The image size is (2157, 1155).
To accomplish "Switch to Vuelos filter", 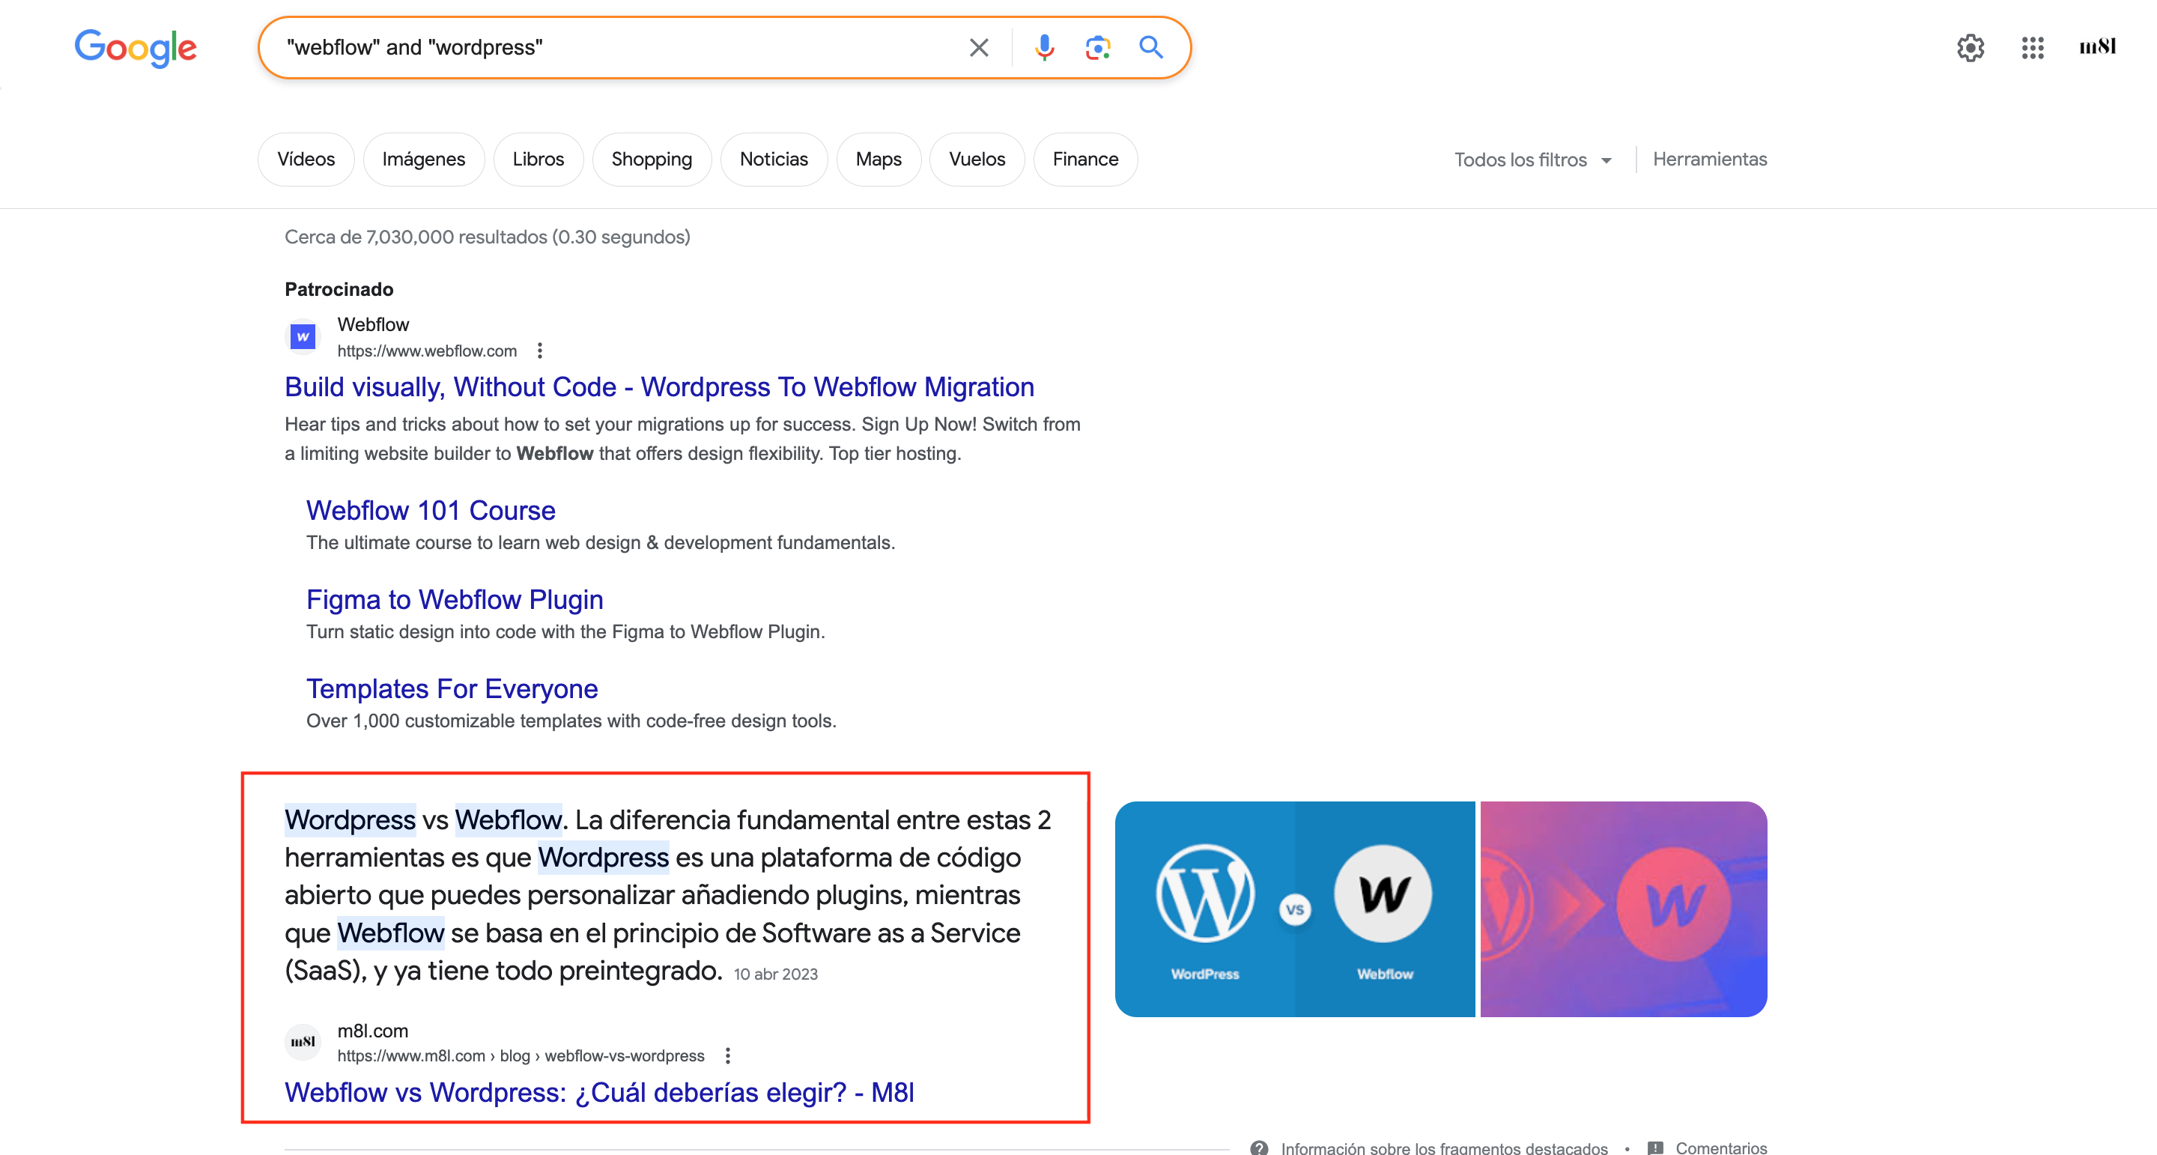I will coord(977,159).
